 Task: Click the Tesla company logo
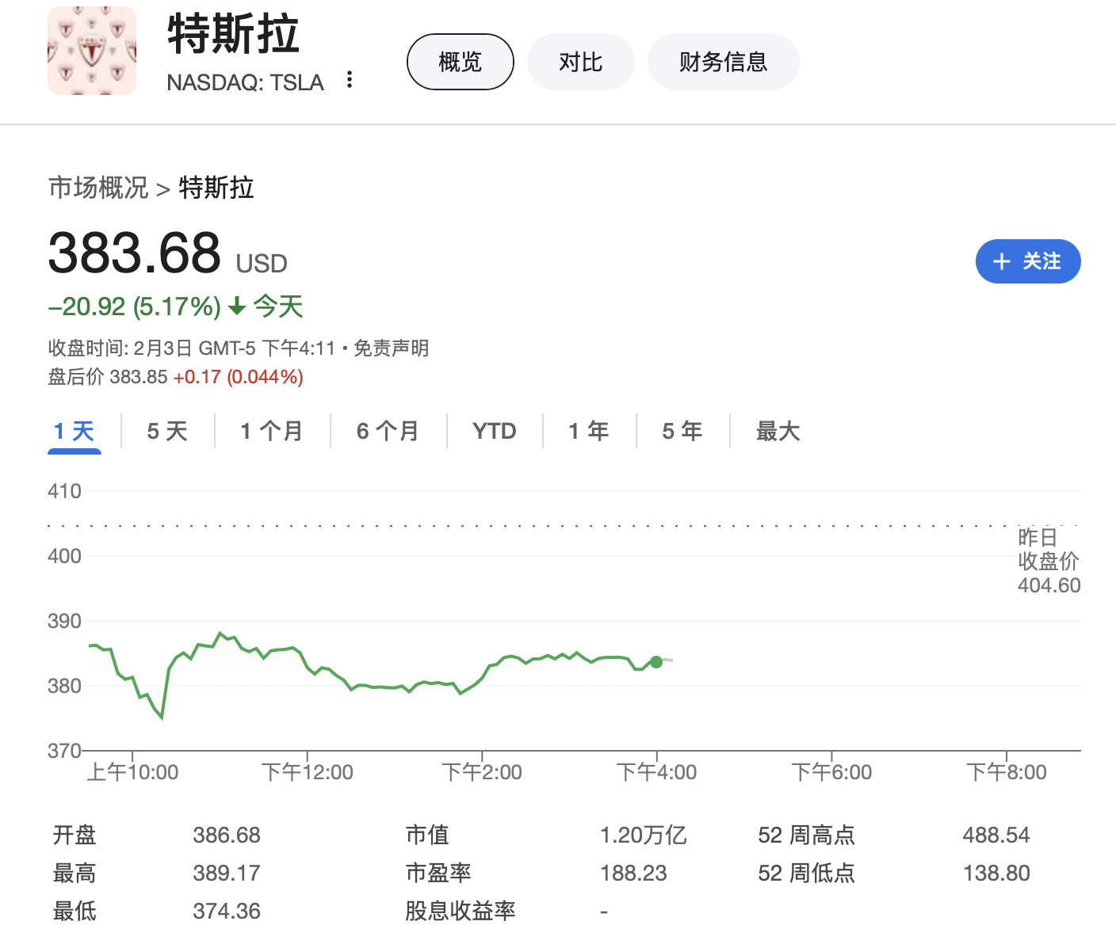pos(91,50)
